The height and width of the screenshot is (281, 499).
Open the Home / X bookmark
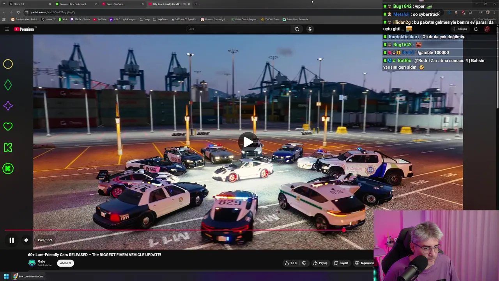[x=49, y=20]
